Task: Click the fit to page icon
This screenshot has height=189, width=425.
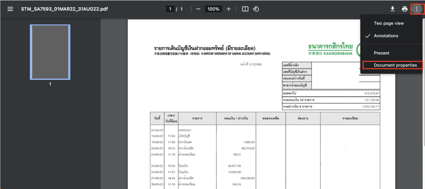Action: point(245,9)
